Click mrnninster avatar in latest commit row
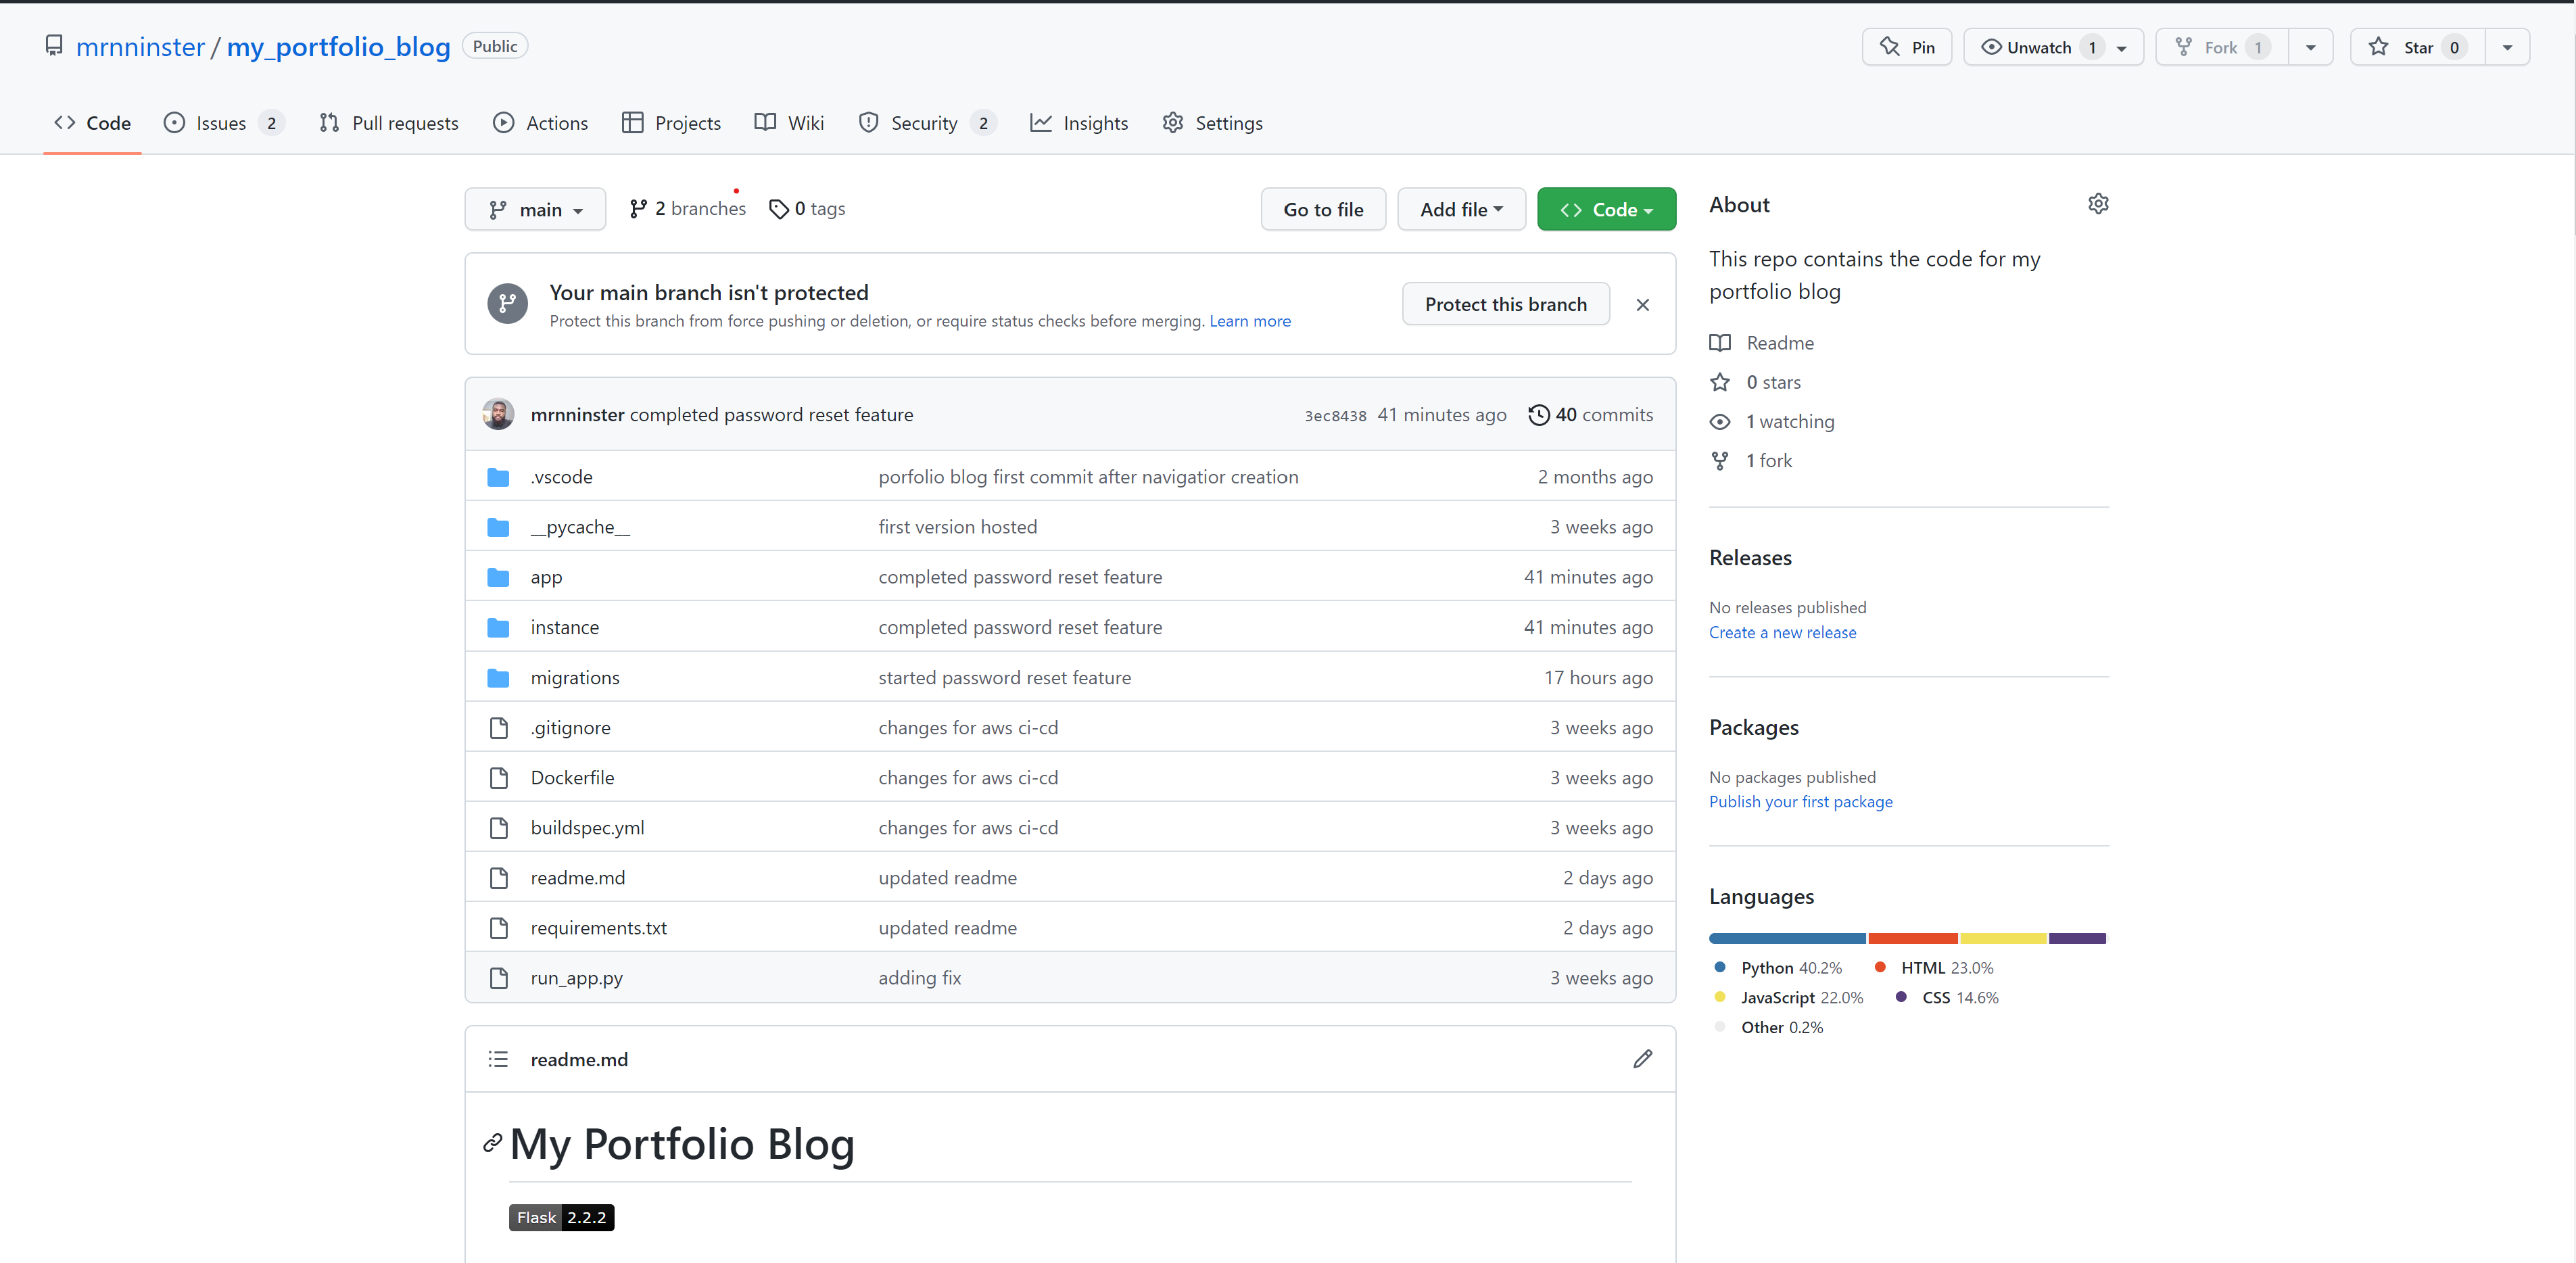 [498, 414]
